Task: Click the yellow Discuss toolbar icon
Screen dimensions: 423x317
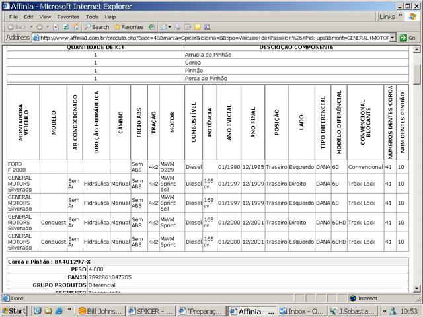Action: [x=198, y=27]
